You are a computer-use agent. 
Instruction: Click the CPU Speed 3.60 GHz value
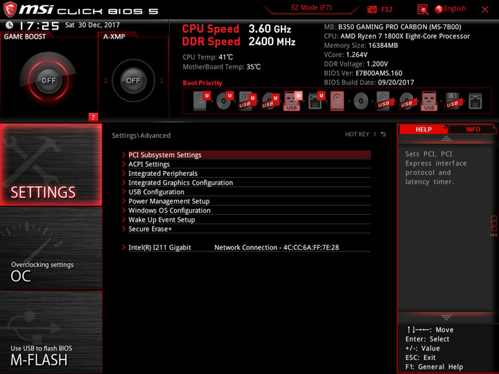(x=270, y=28)
